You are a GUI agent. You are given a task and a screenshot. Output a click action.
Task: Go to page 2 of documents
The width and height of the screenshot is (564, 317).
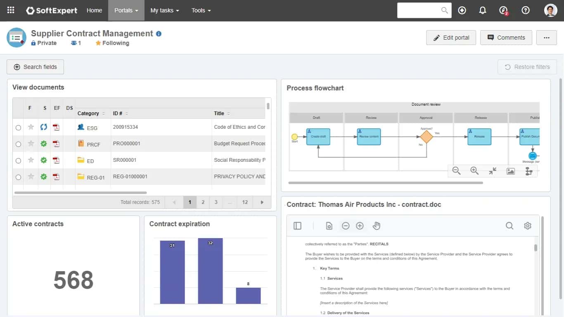pos(203,202)
